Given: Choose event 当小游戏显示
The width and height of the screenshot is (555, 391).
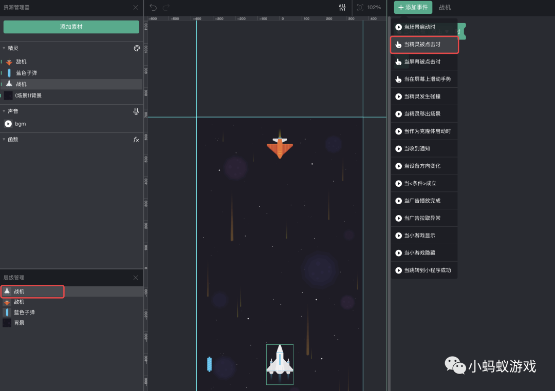Looking at the screenshot, I should tap(424, 236).
